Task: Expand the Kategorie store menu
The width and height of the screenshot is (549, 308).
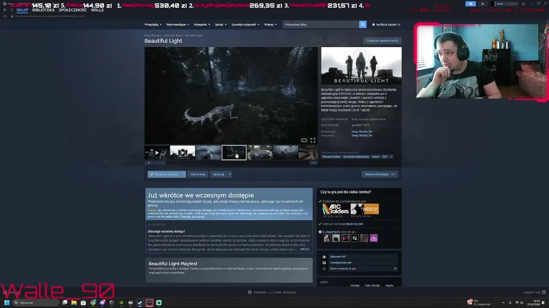Action: coord(202,24)
